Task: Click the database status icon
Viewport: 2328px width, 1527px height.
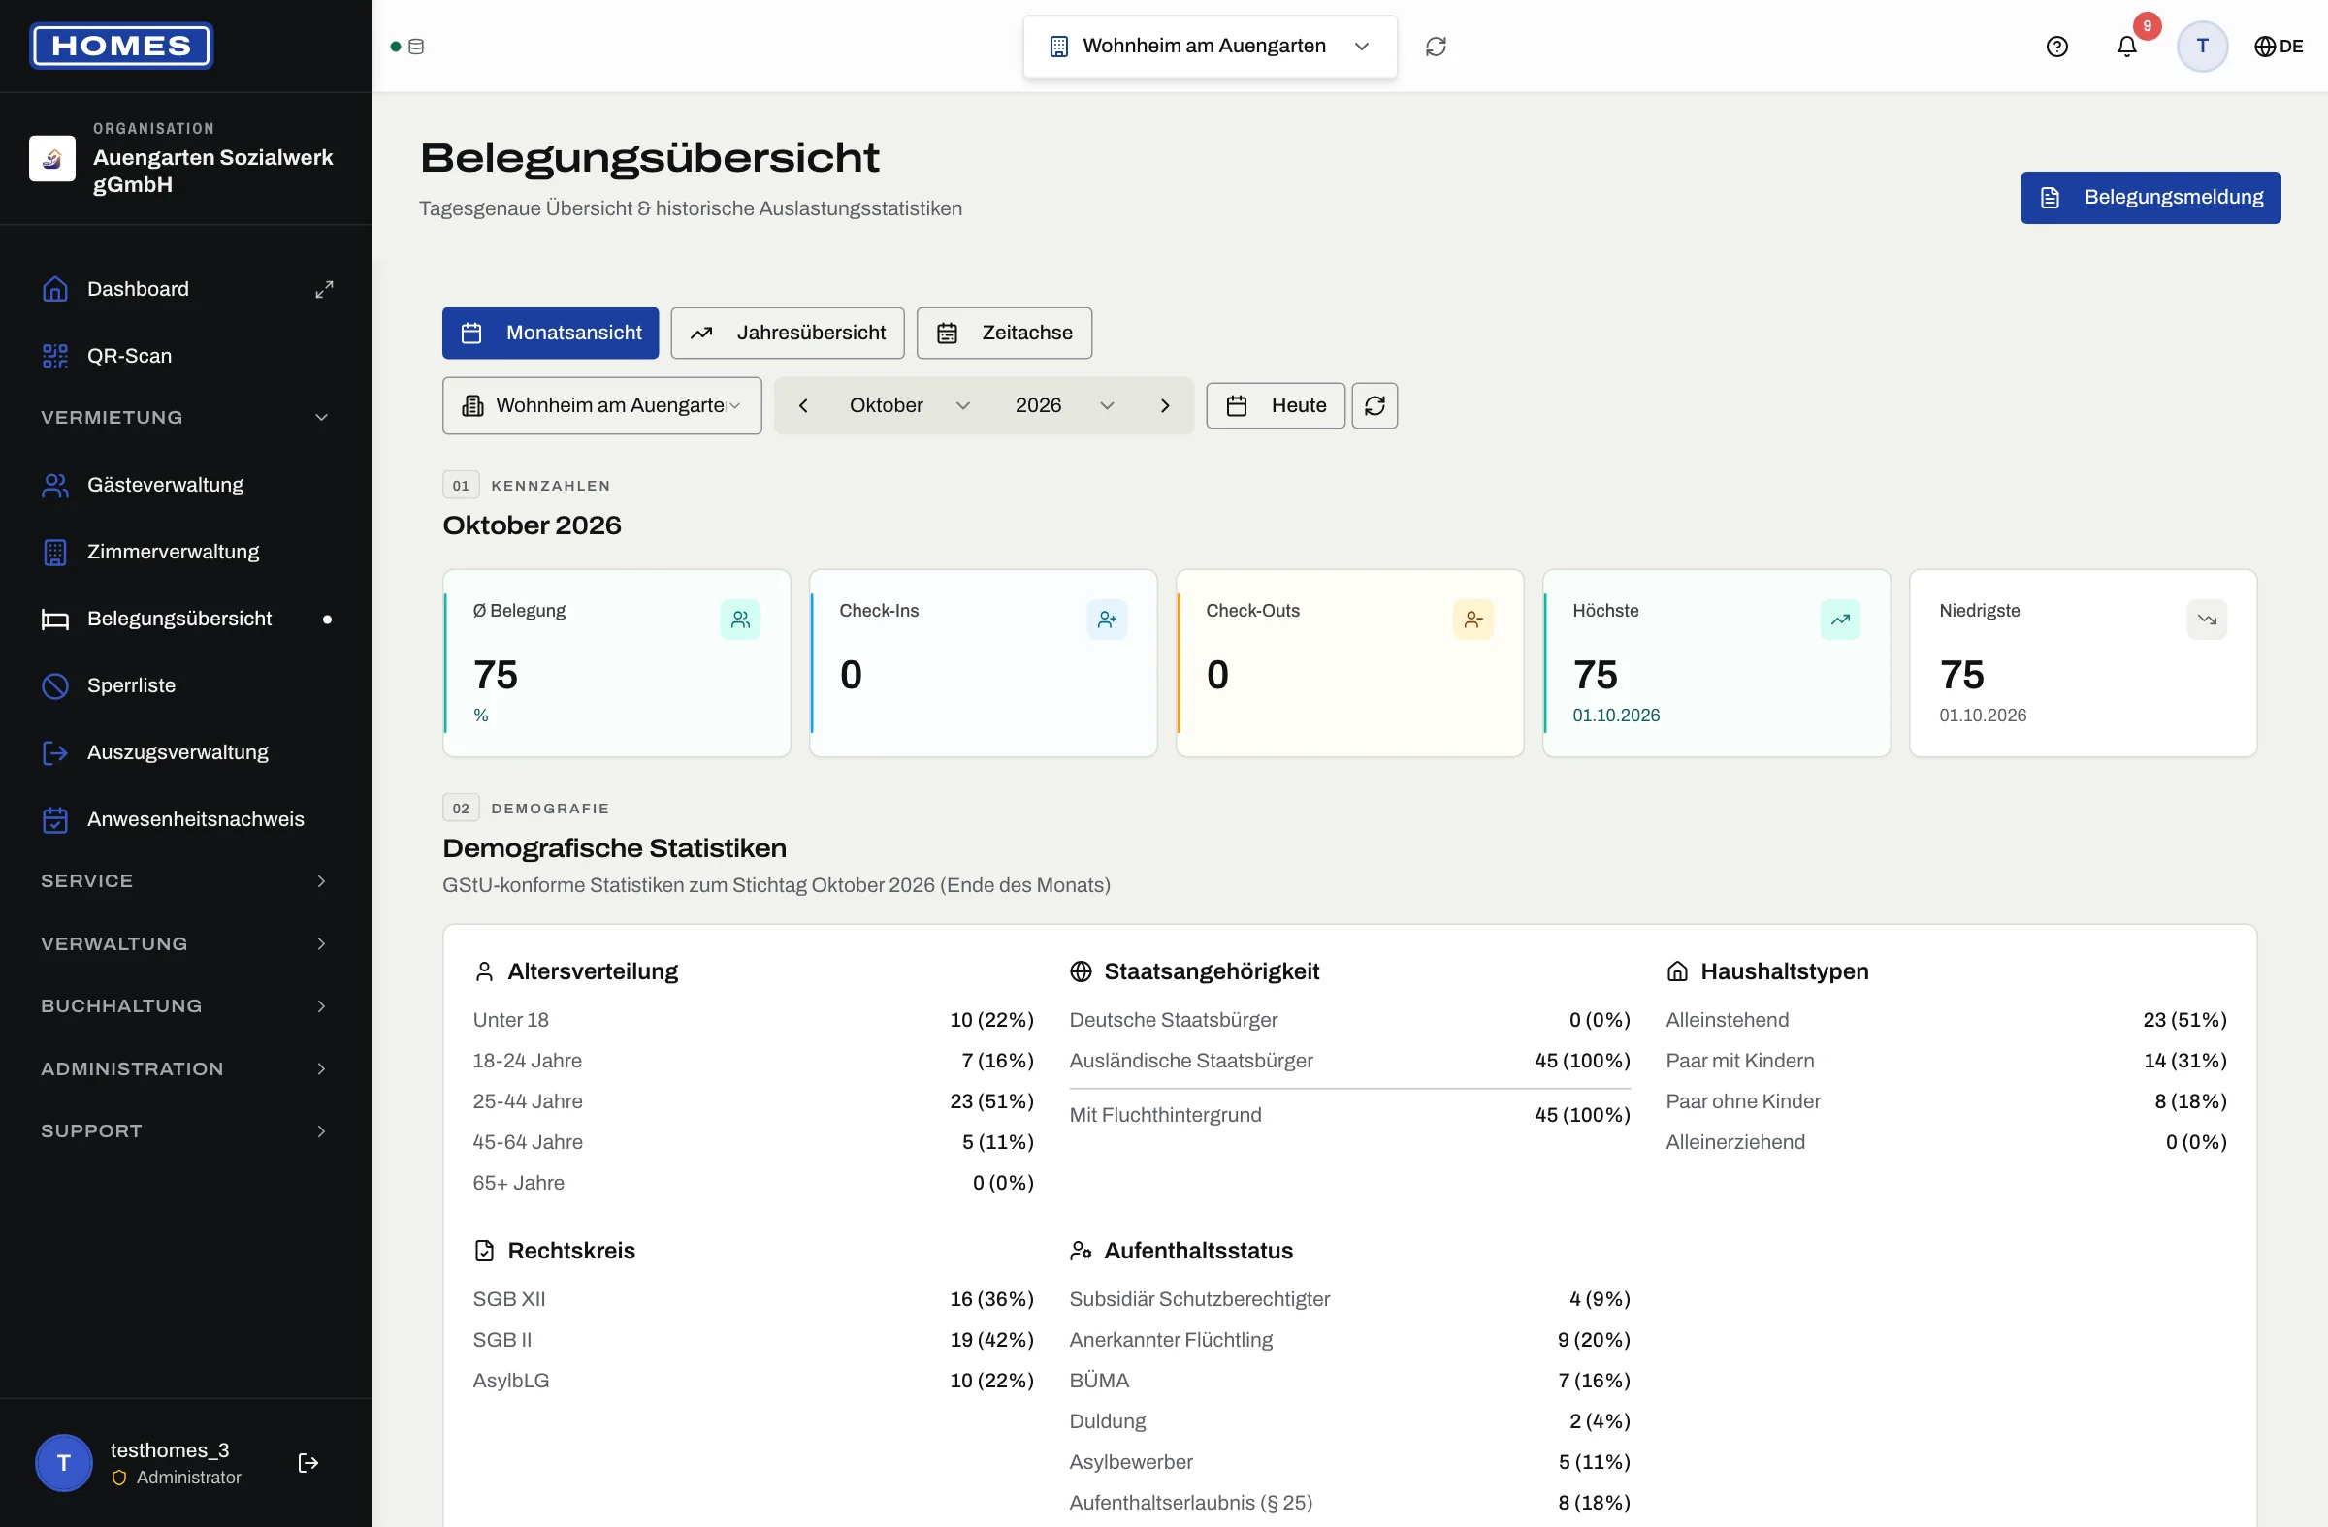Action: (x=416, y=46)
